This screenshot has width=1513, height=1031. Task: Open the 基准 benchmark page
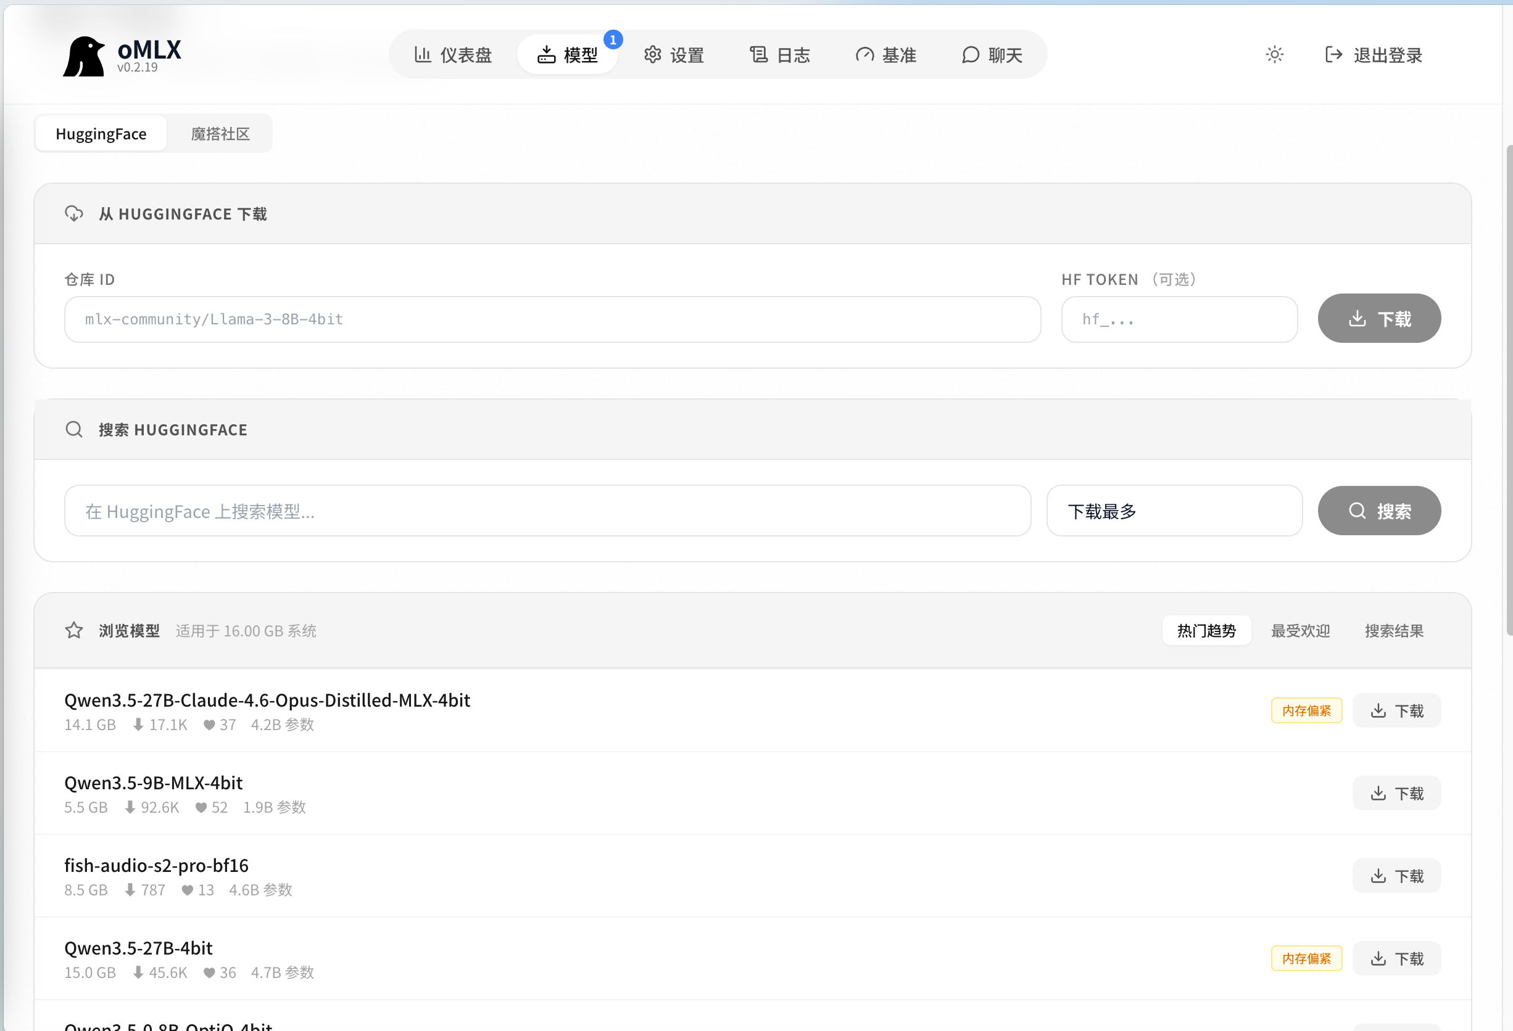point(886,55)
